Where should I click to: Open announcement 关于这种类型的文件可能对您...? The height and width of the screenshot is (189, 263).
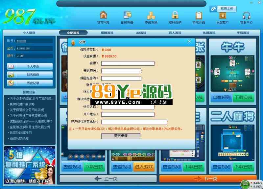31,98
